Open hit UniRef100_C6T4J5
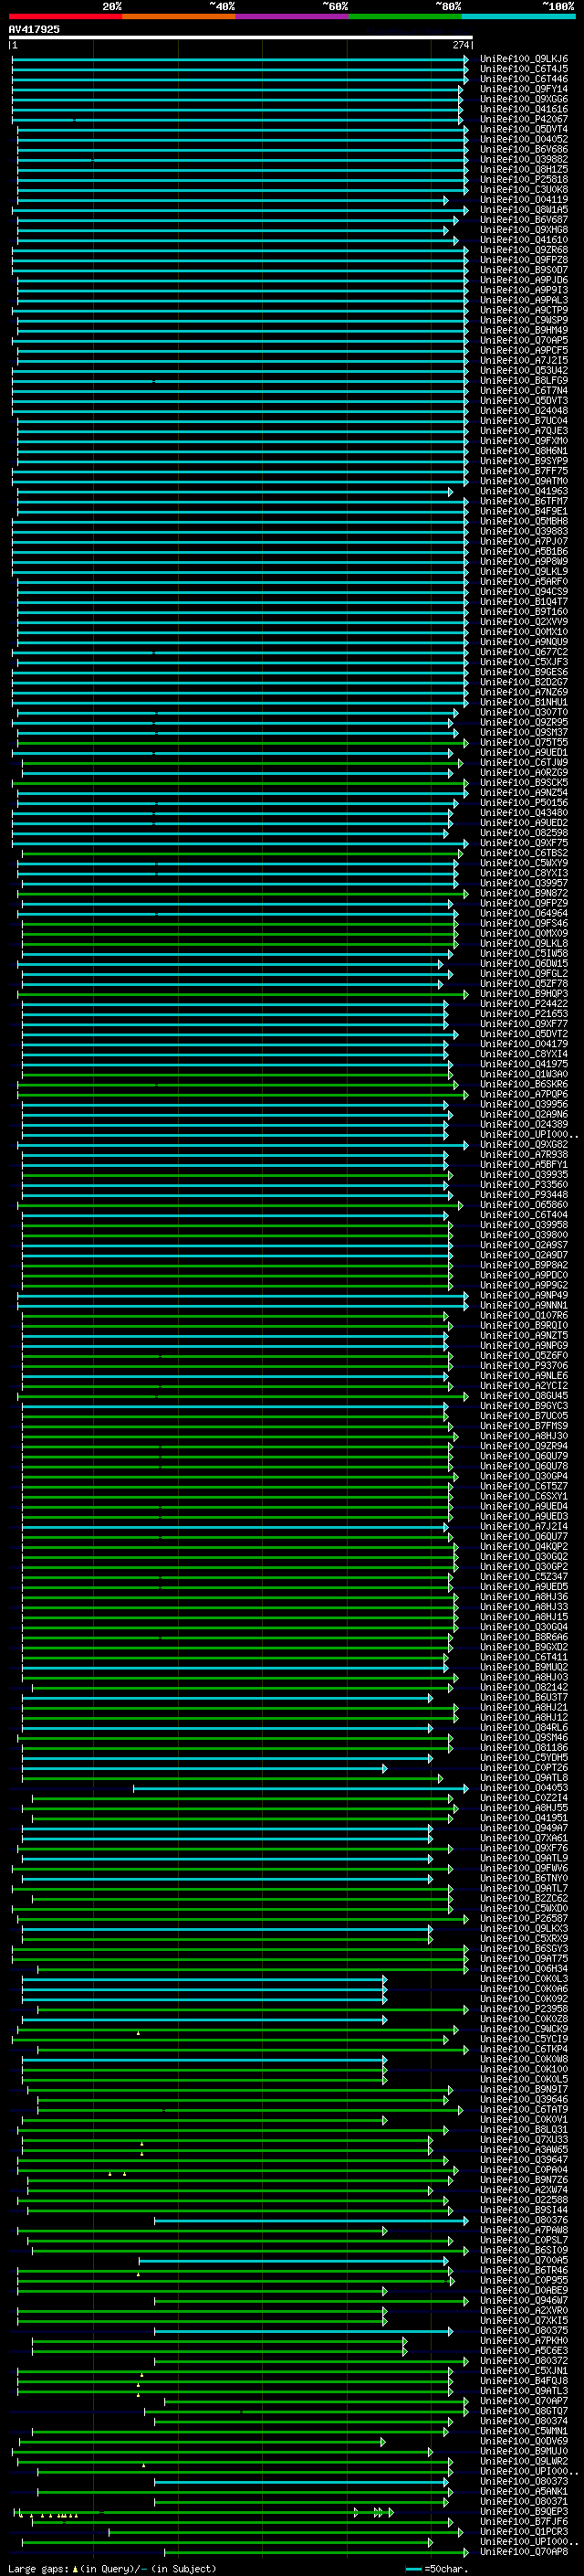This screenshot has width=584, height=2576. coord(524,69)
